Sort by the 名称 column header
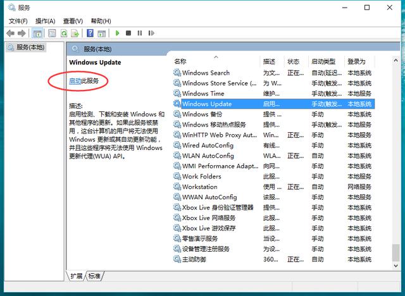Screen dimensions: 405x296 click(216, 61)
